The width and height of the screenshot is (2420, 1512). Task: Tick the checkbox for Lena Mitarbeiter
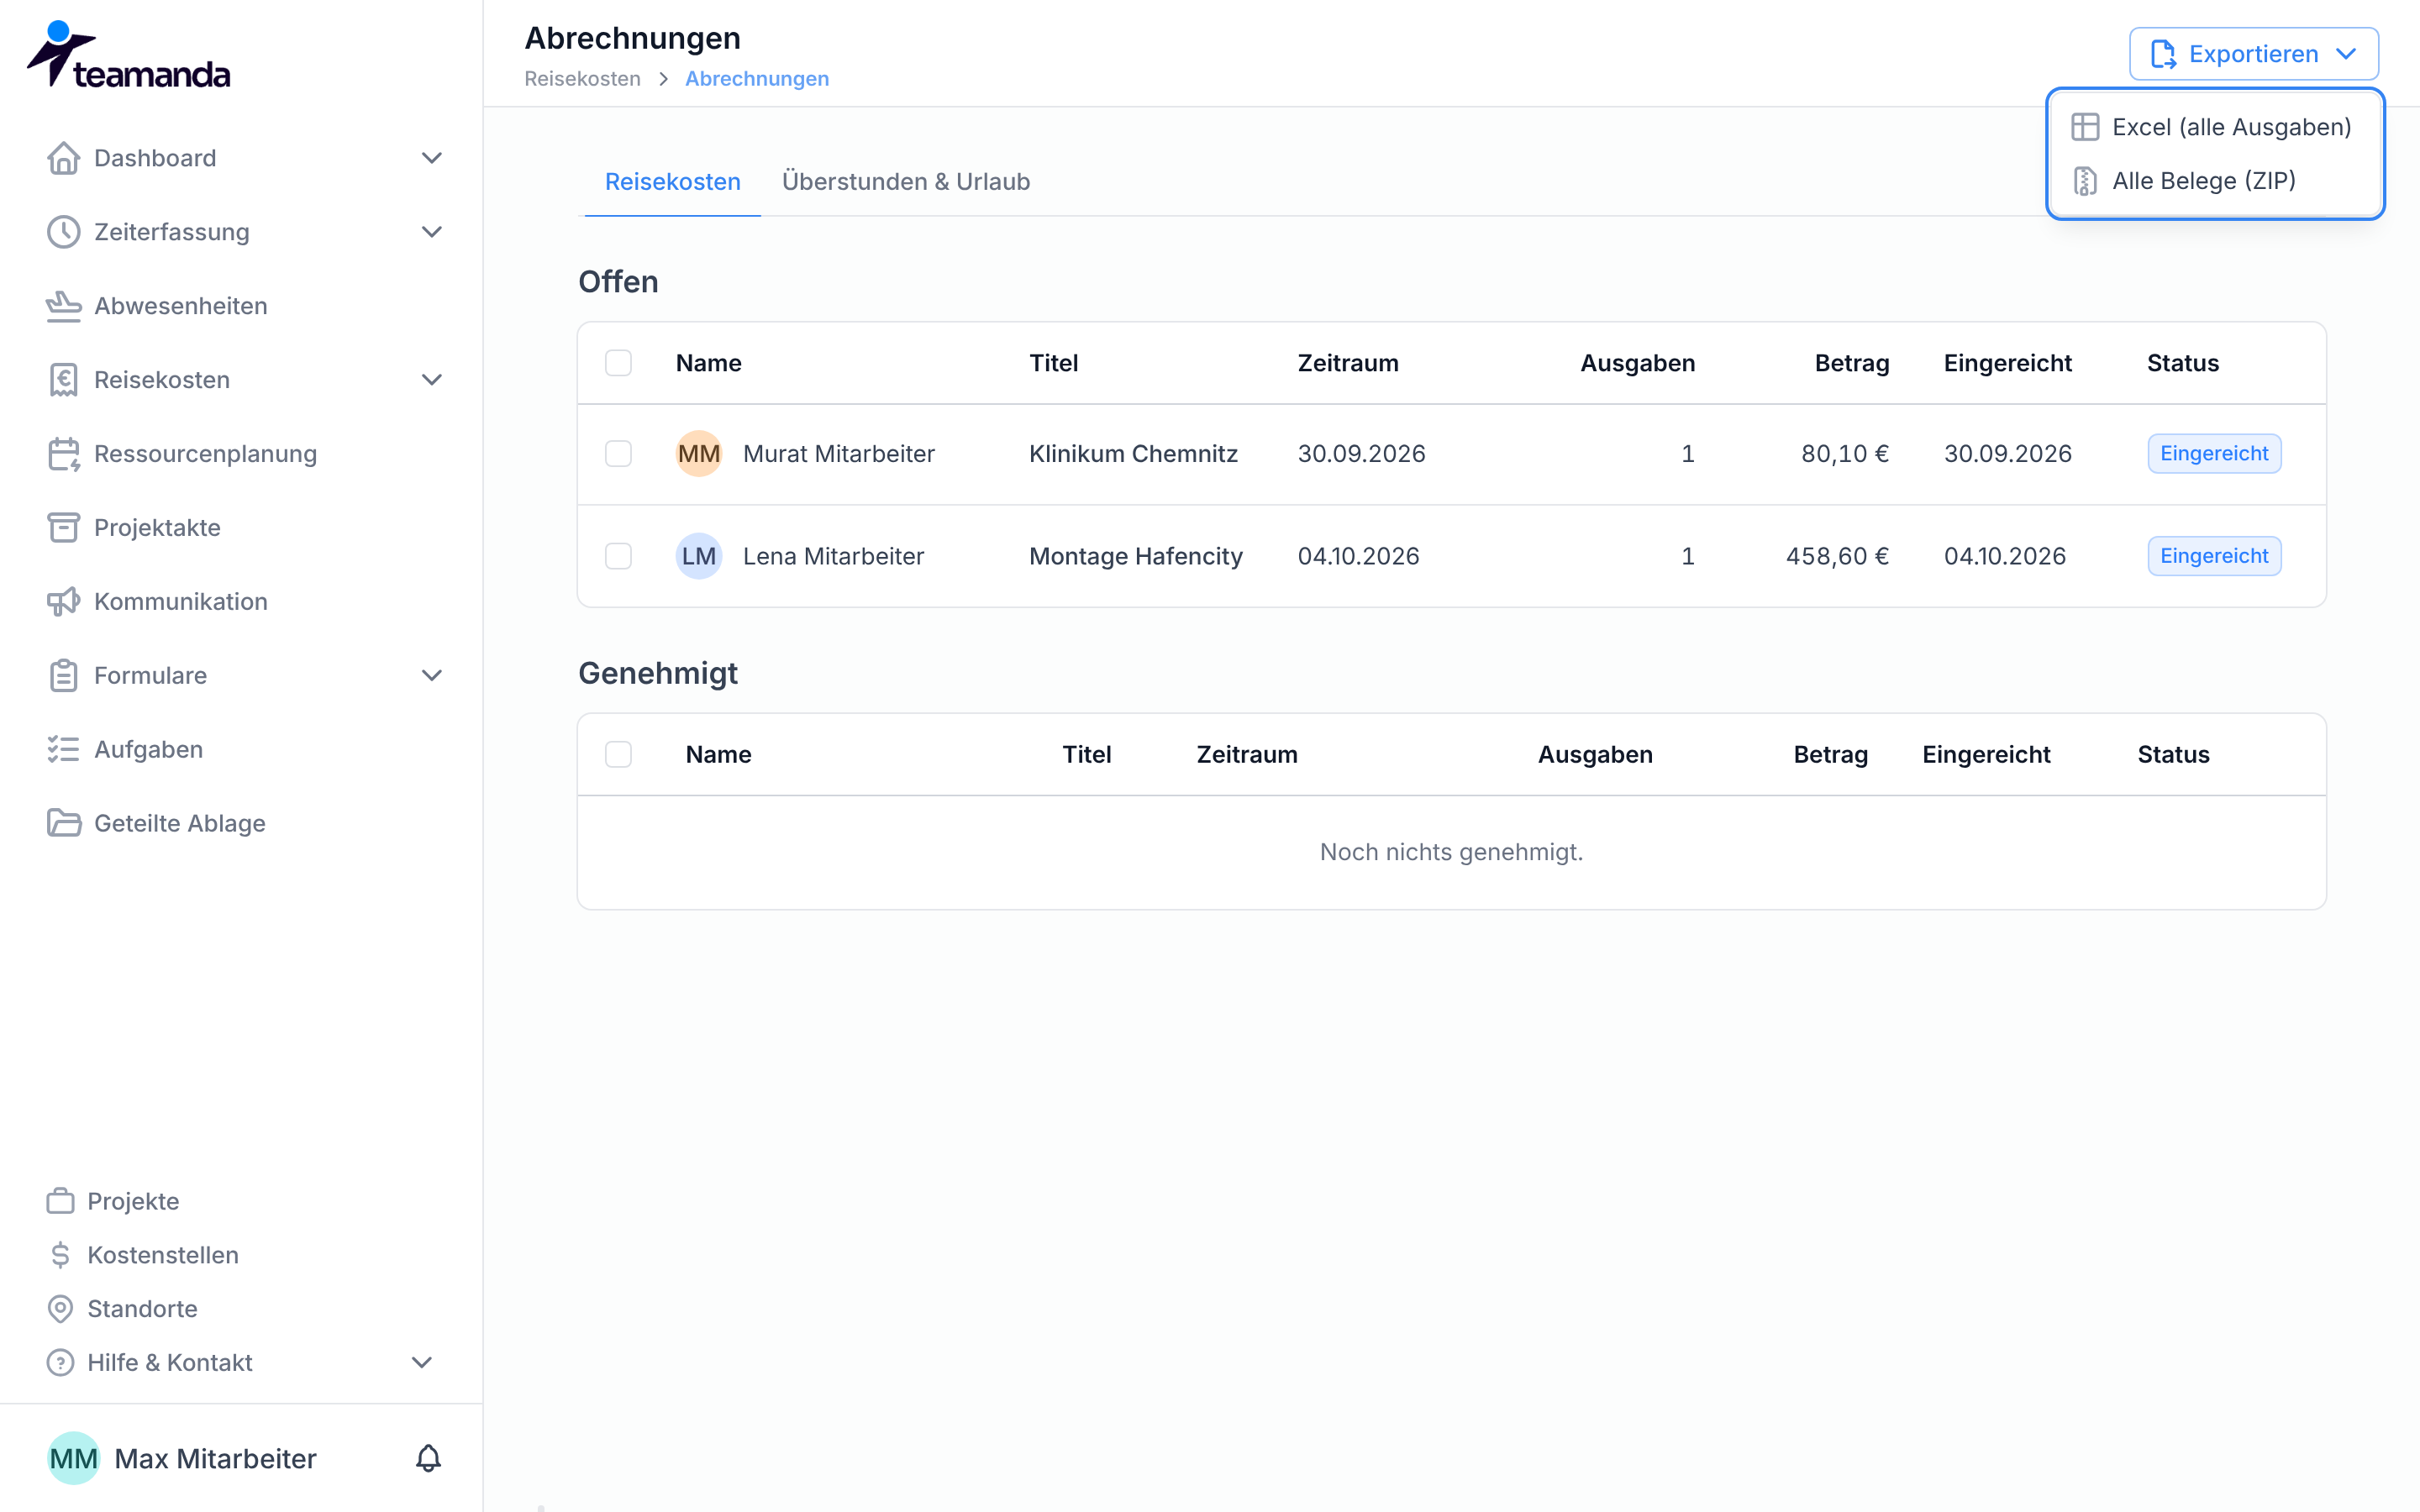coord(618,556)
